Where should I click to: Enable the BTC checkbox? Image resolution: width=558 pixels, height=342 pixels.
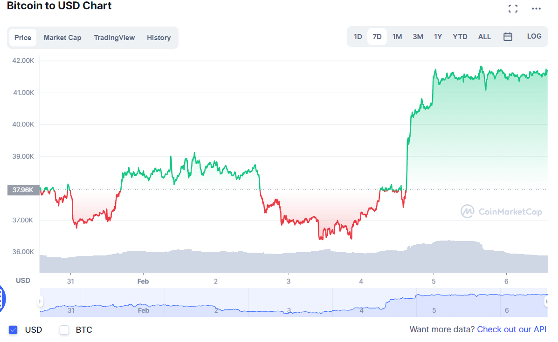[64, 329]
